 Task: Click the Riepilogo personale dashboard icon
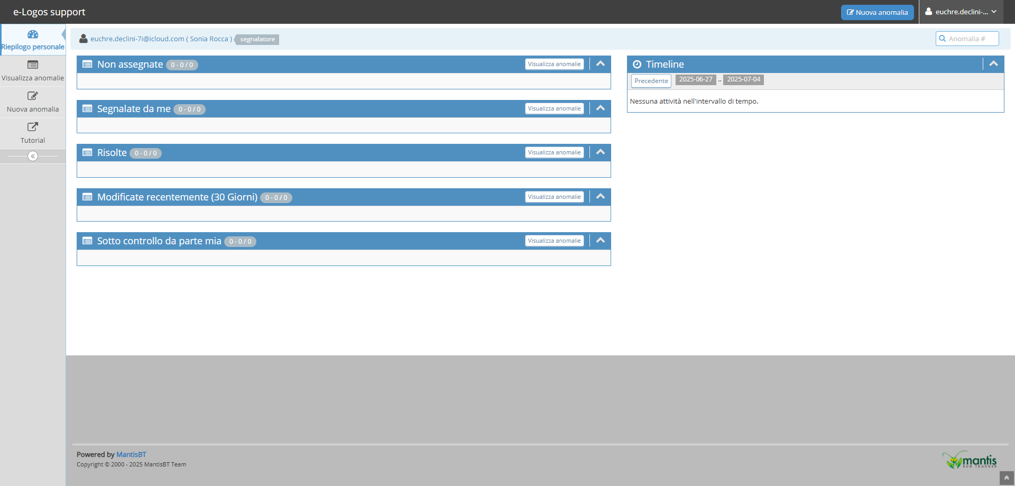click(33, 34)
